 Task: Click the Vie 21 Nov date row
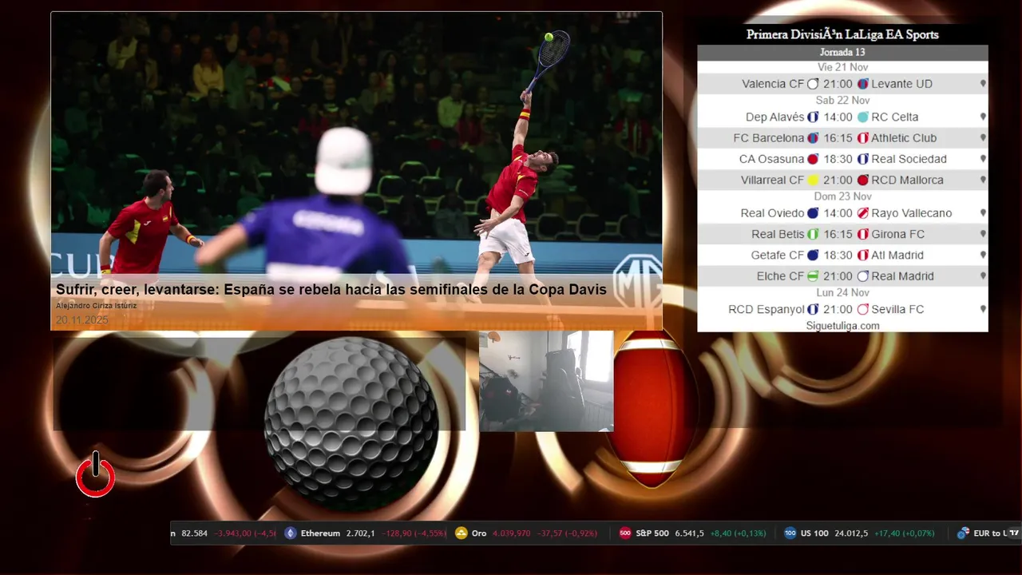(x=842, y=67)
